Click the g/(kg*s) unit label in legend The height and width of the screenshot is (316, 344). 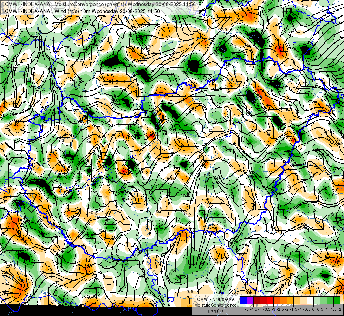click(x=216, y=311)
